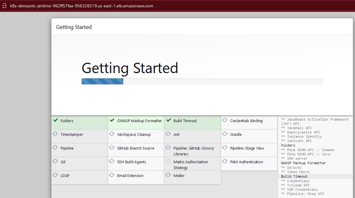355x198 pixels.
Task: Click the ** Token Macro log line
Action: [295, 172]
